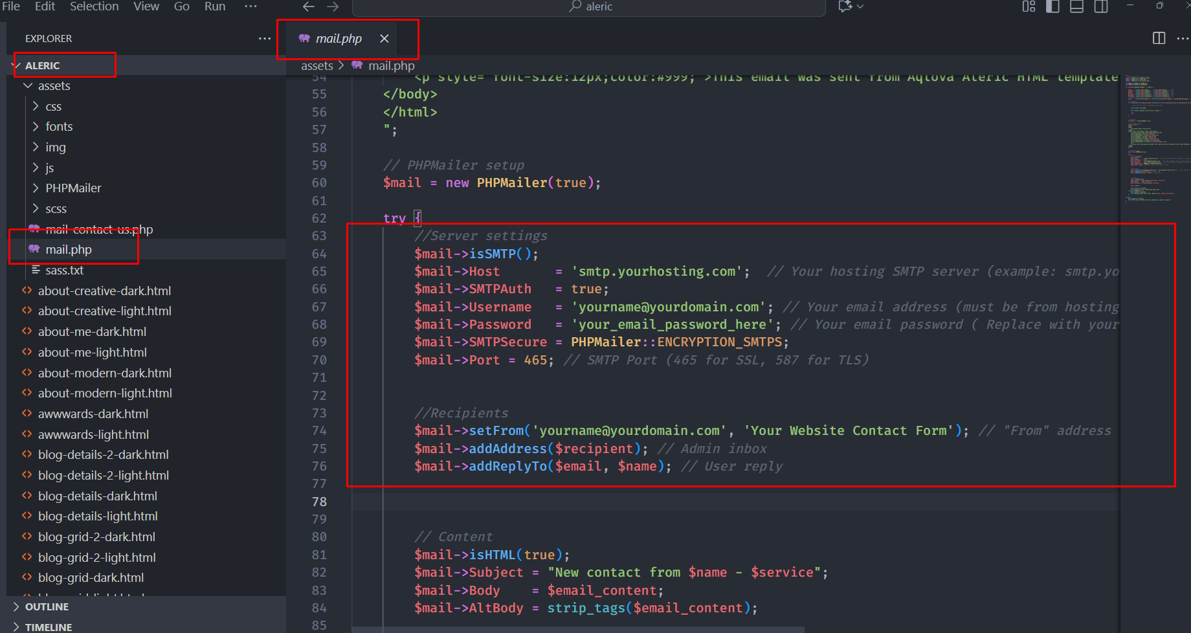This screenshot has width=1191, height=633.
Task: Open about-me-dark.html from the explorer
Action: click(92, 331)
